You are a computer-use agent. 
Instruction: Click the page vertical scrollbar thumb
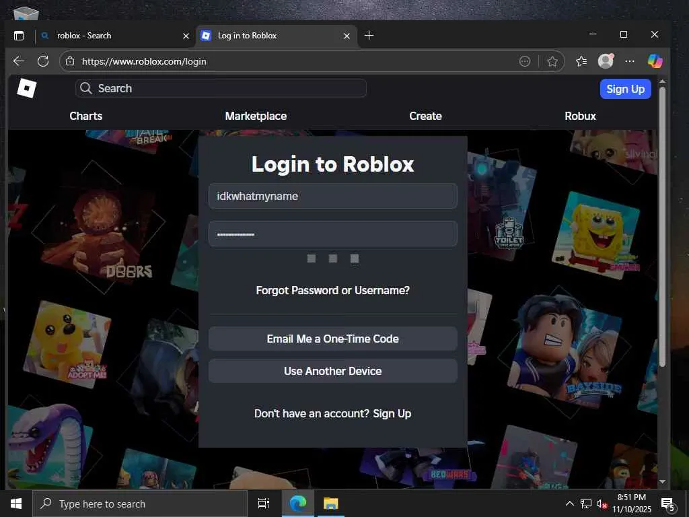coord(662,226)
